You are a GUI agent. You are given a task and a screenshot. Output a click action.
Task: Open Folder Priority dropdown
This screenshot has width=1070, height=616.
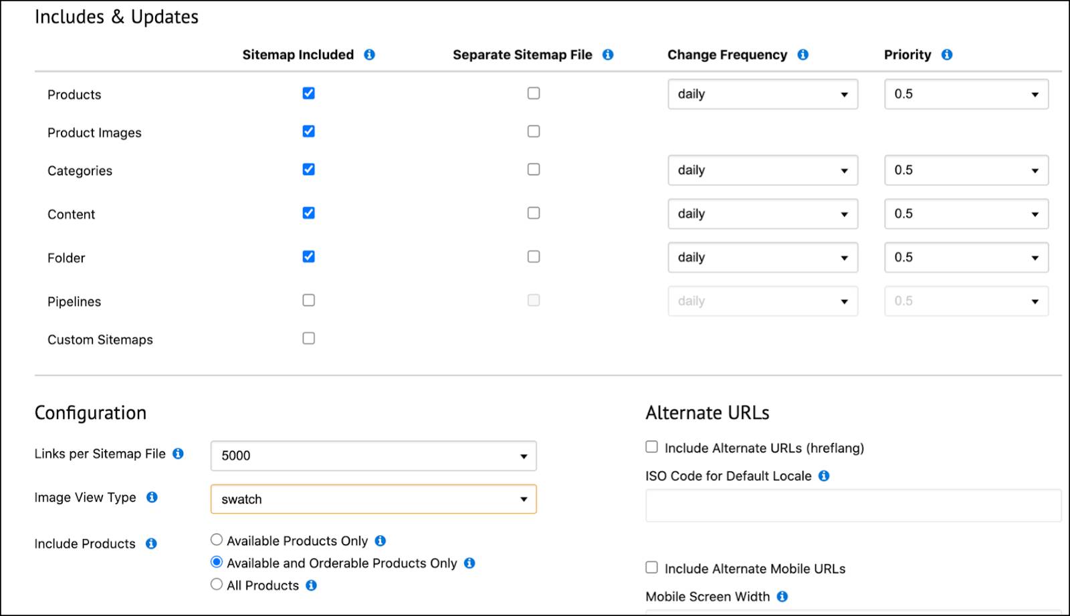(x=966, y=257)
